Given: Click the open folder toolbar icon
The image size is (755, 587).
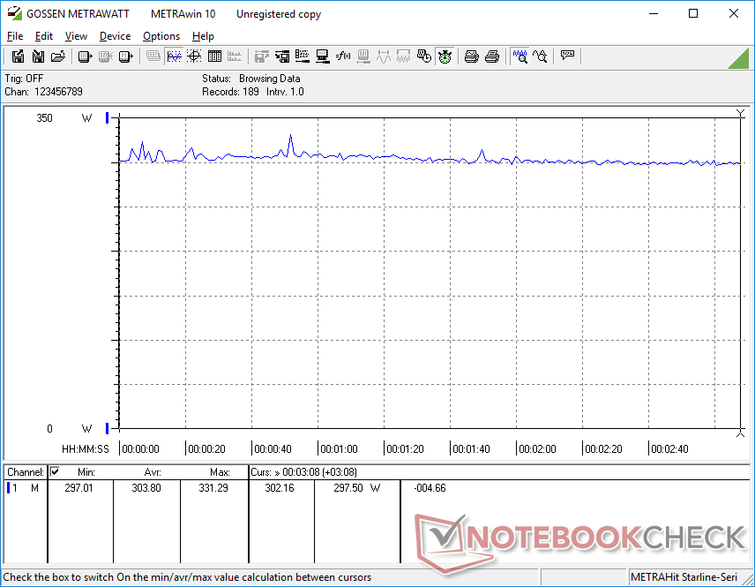Looking at the screenshot, I should click(58, 56).
